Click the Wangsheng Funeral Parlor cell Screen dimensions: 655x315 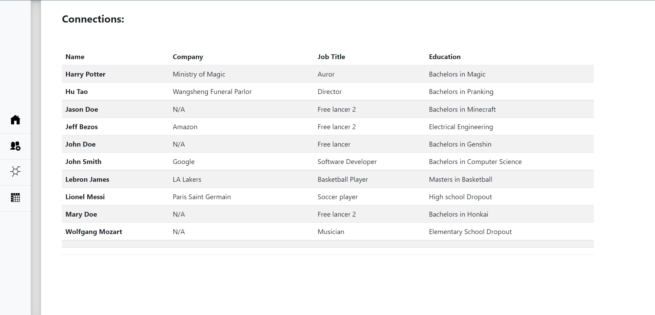212,92
